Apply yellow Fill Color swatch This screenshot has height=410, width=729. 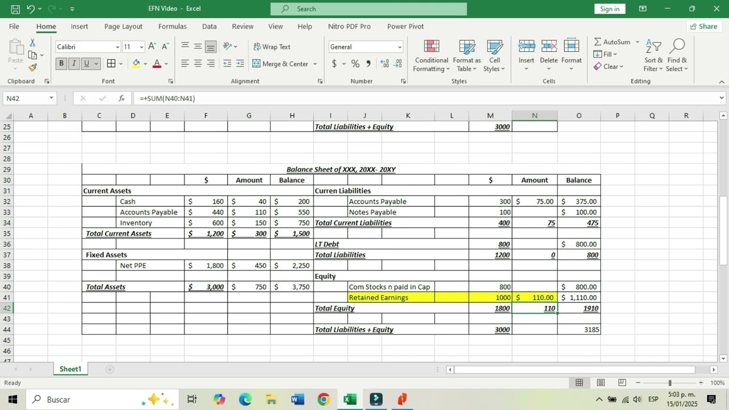click(136, 64)
